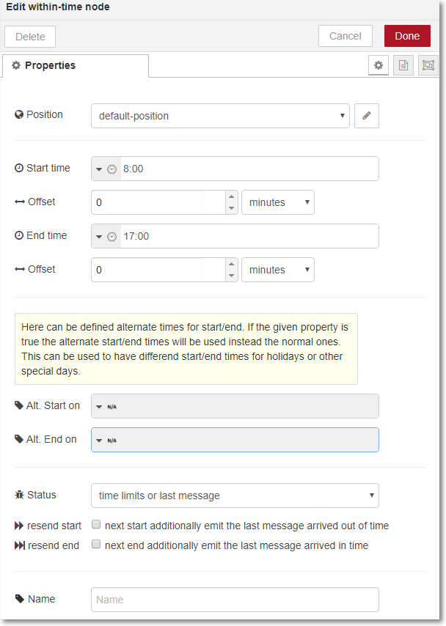This screenshot has height=626, width=446.
Task: Select the Properties tab
Action: [x=76, y=65]
